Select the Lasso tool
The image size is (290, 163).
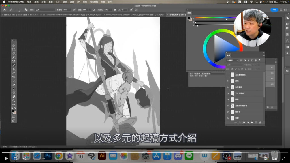[x=14, y=53]
